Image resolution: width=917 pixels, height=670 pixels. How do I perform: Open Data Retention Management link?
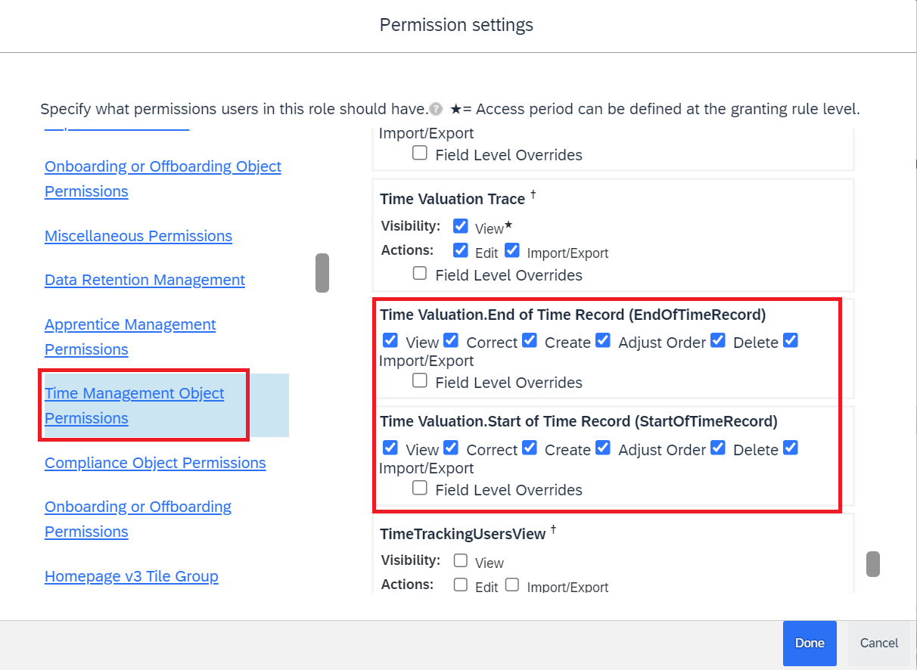[x=145, y=280]
